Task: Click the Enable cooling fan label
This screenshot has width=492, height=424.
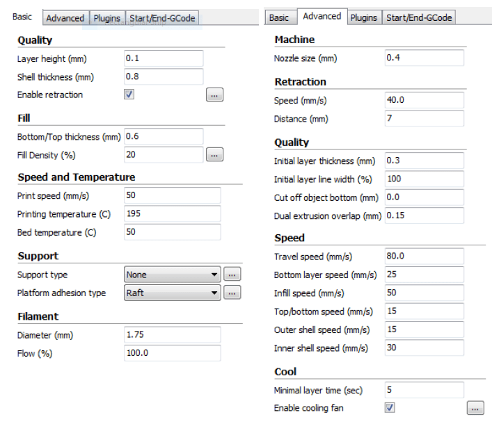Action: [309, 408]
